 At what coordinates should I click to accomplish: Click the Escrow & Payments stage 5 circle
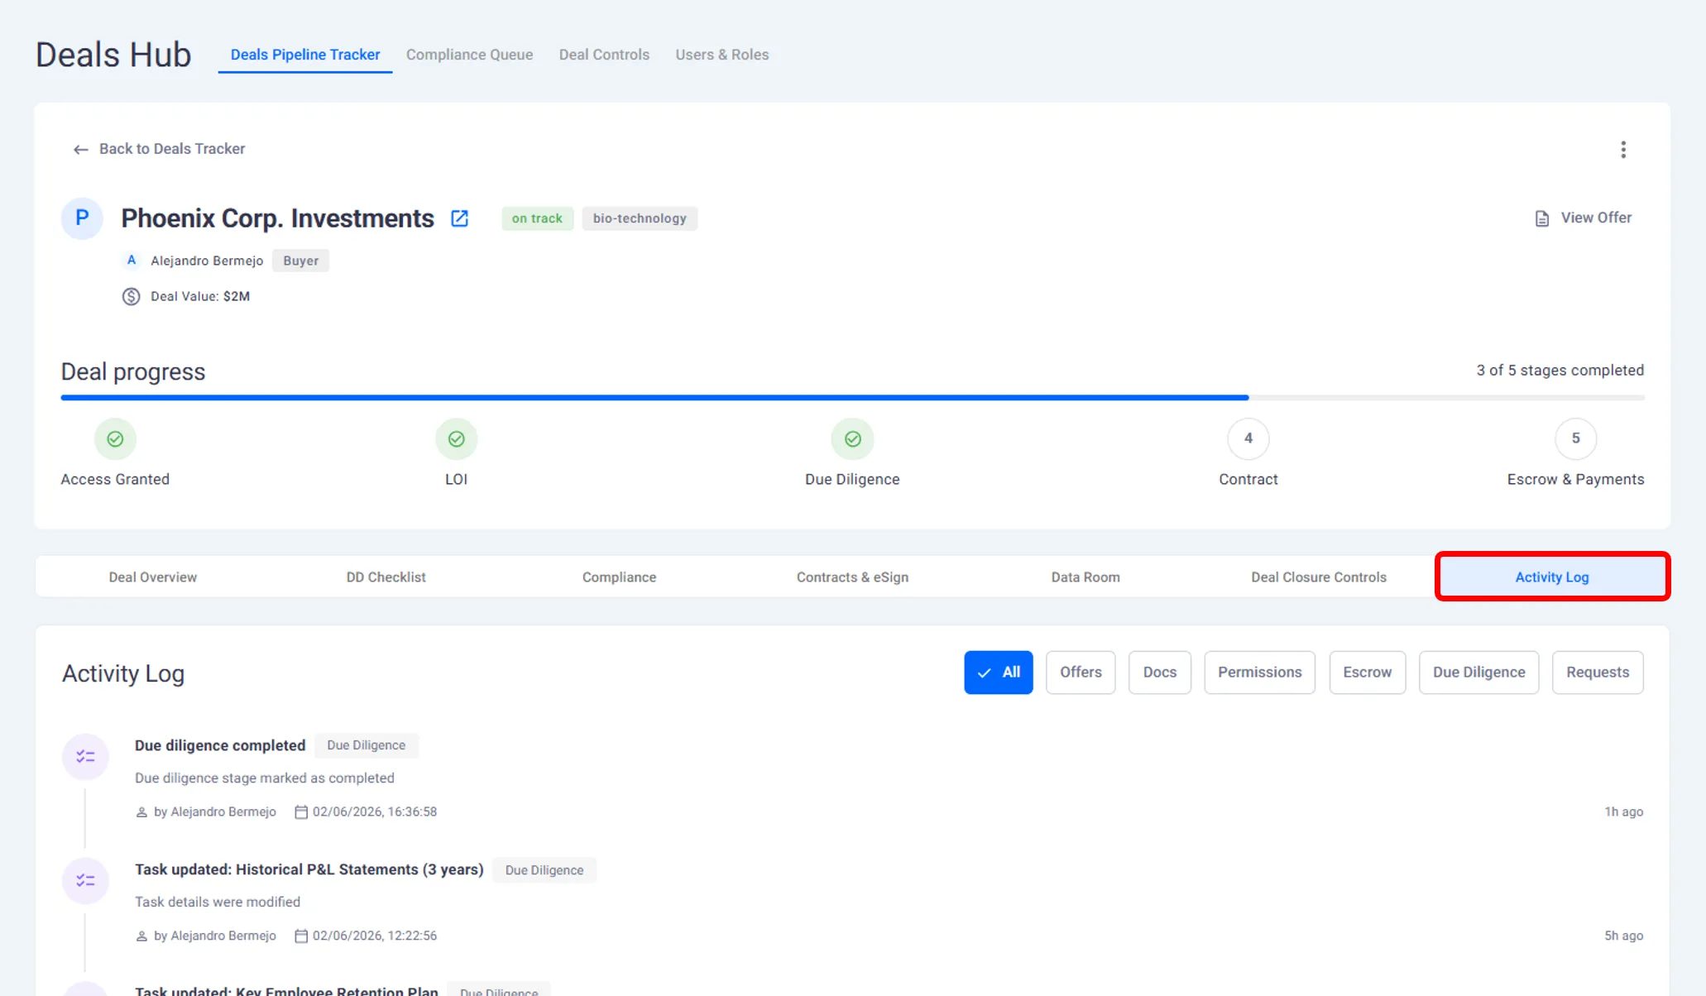(x=1574, y=439)
